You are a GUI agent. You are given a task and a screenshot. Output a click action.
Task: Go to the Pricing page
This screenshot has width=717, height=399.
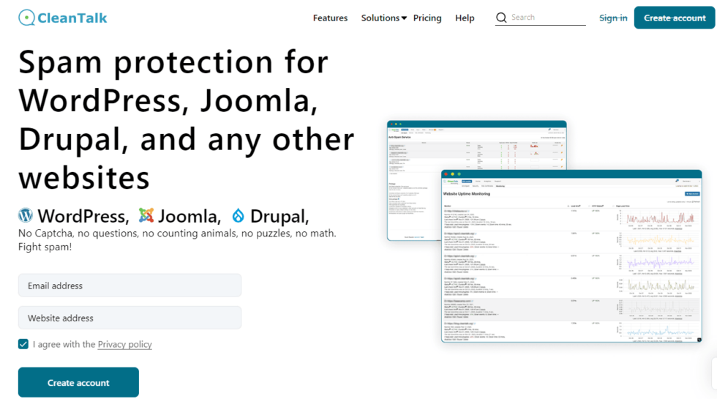click(x=427, y=18)
